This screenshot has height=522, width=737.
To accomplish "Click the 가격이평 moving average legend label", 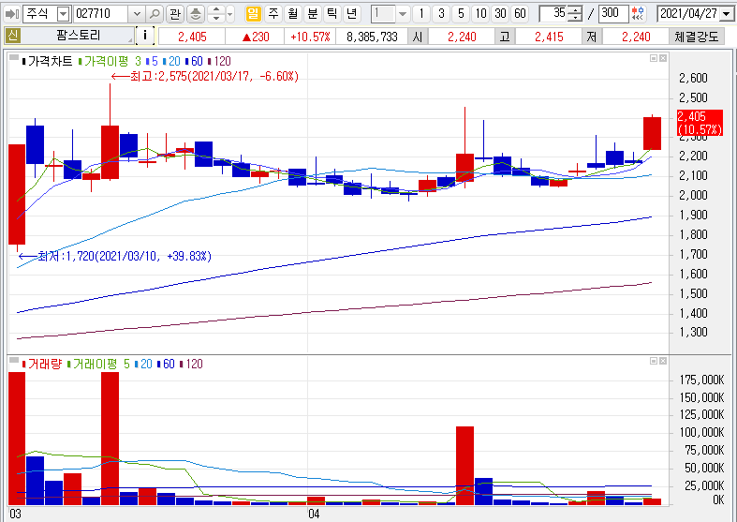I will click(x=106, y=61).
